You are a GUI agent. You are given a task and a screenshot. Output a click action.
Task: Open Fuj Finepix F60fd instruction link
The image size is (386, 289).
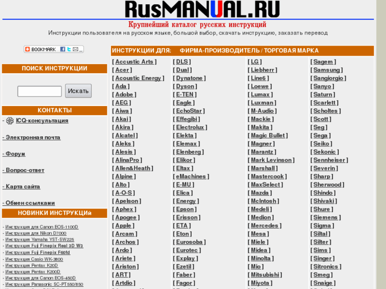(38, 252)
